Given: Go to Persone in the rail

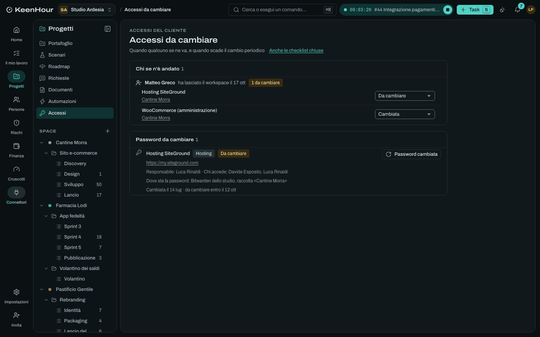Looking at the screenshot, I should (16, 104).
